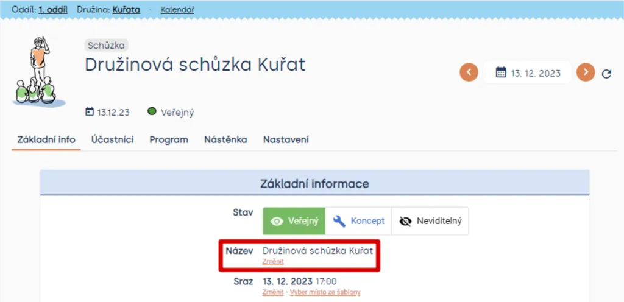Open the Nastavení tab
The height and width of the screenshot is (302, 624).
(x=286, y=140)
